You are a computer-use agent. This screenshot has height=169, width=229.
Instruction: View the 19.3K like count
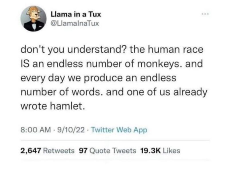(x=150, y=151)
